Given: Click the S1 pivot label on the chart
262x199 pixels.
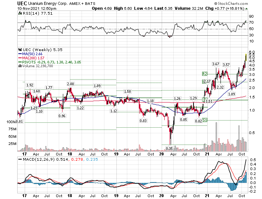Looking at the screenshot, I should click(x=205, y=120).
